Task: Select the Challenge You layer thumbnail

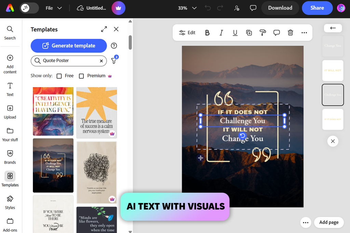Action: tap(333, 95)
